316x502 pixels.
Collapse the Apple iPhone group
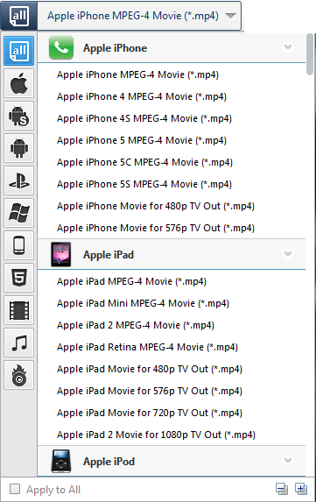[x=288, y=46]
